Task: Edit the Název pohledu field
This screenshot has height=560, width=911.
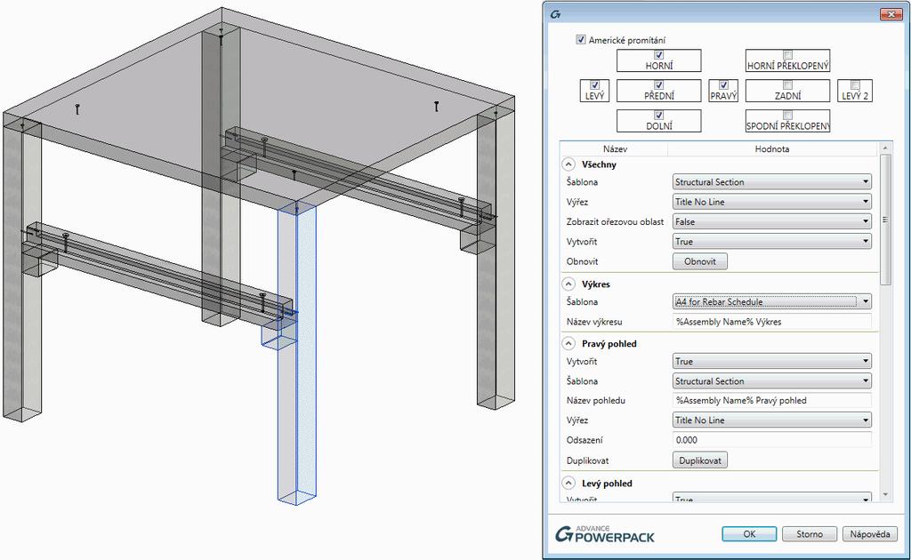Action: click(x=772, y=400)
